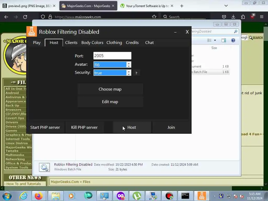This screenshot has width=268, height=201.
Task: Click the uBlock extension icon
Action: point(252,16)
